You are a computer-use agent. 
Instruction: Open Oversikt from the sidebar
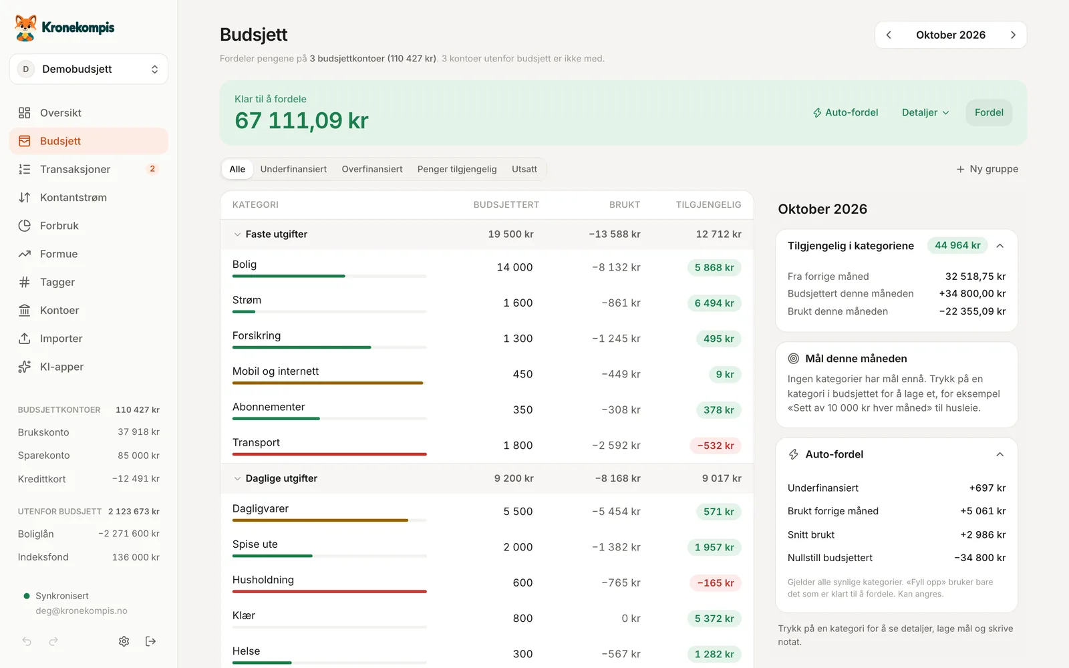pyautogui.click(x=89, y=113)
